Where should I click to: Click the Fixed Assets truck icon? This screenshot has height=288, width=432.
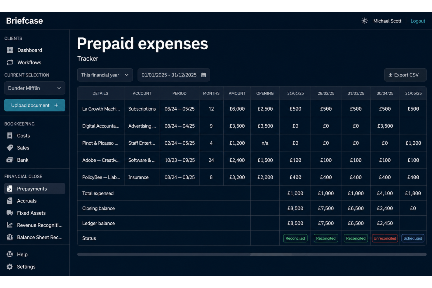[x=10, y=213]
